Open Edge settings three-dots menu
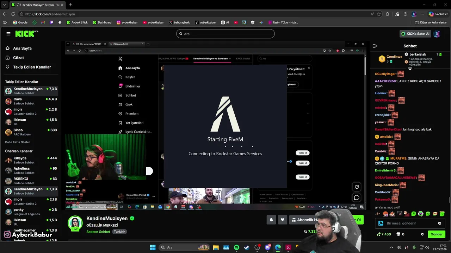This screenshot has height=253, width=451. coord(422,14)
